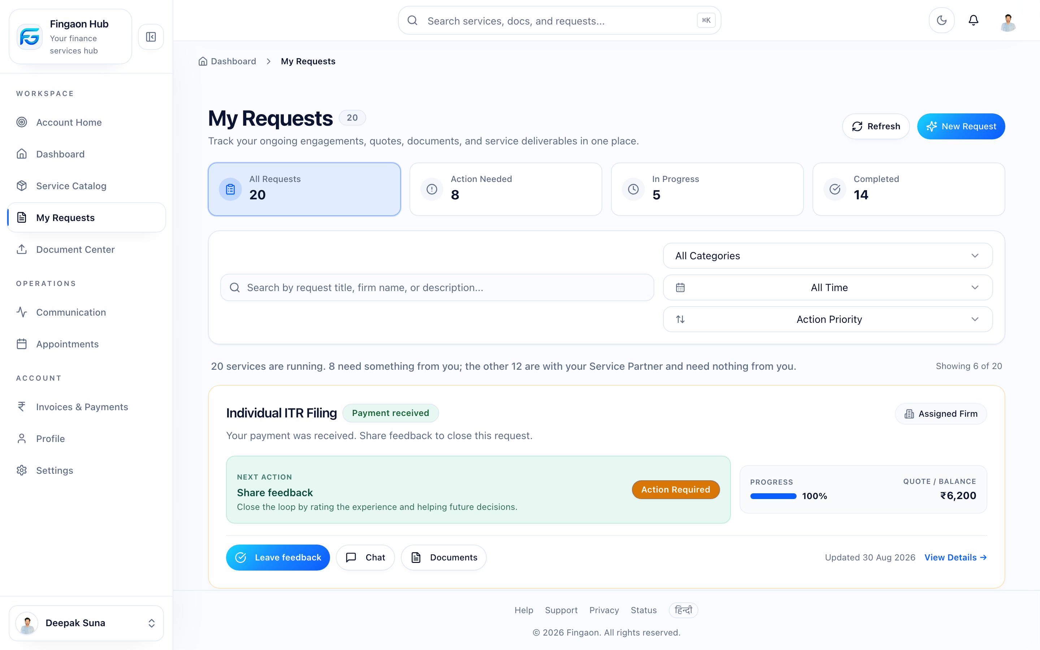Open user avatar in top bar

[1008, 22]
